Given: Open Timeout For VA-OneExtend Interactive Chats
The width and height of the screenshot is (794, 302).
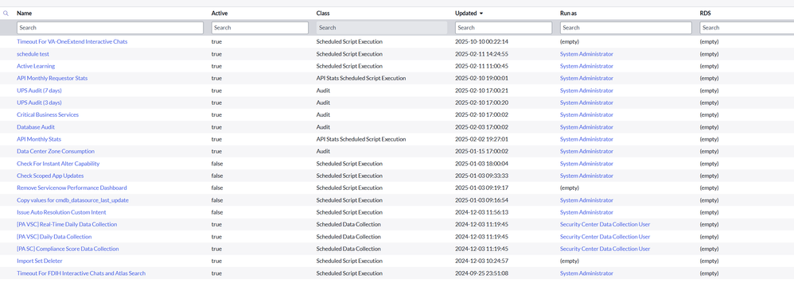Looking at the screenshot, I should 72,41.
